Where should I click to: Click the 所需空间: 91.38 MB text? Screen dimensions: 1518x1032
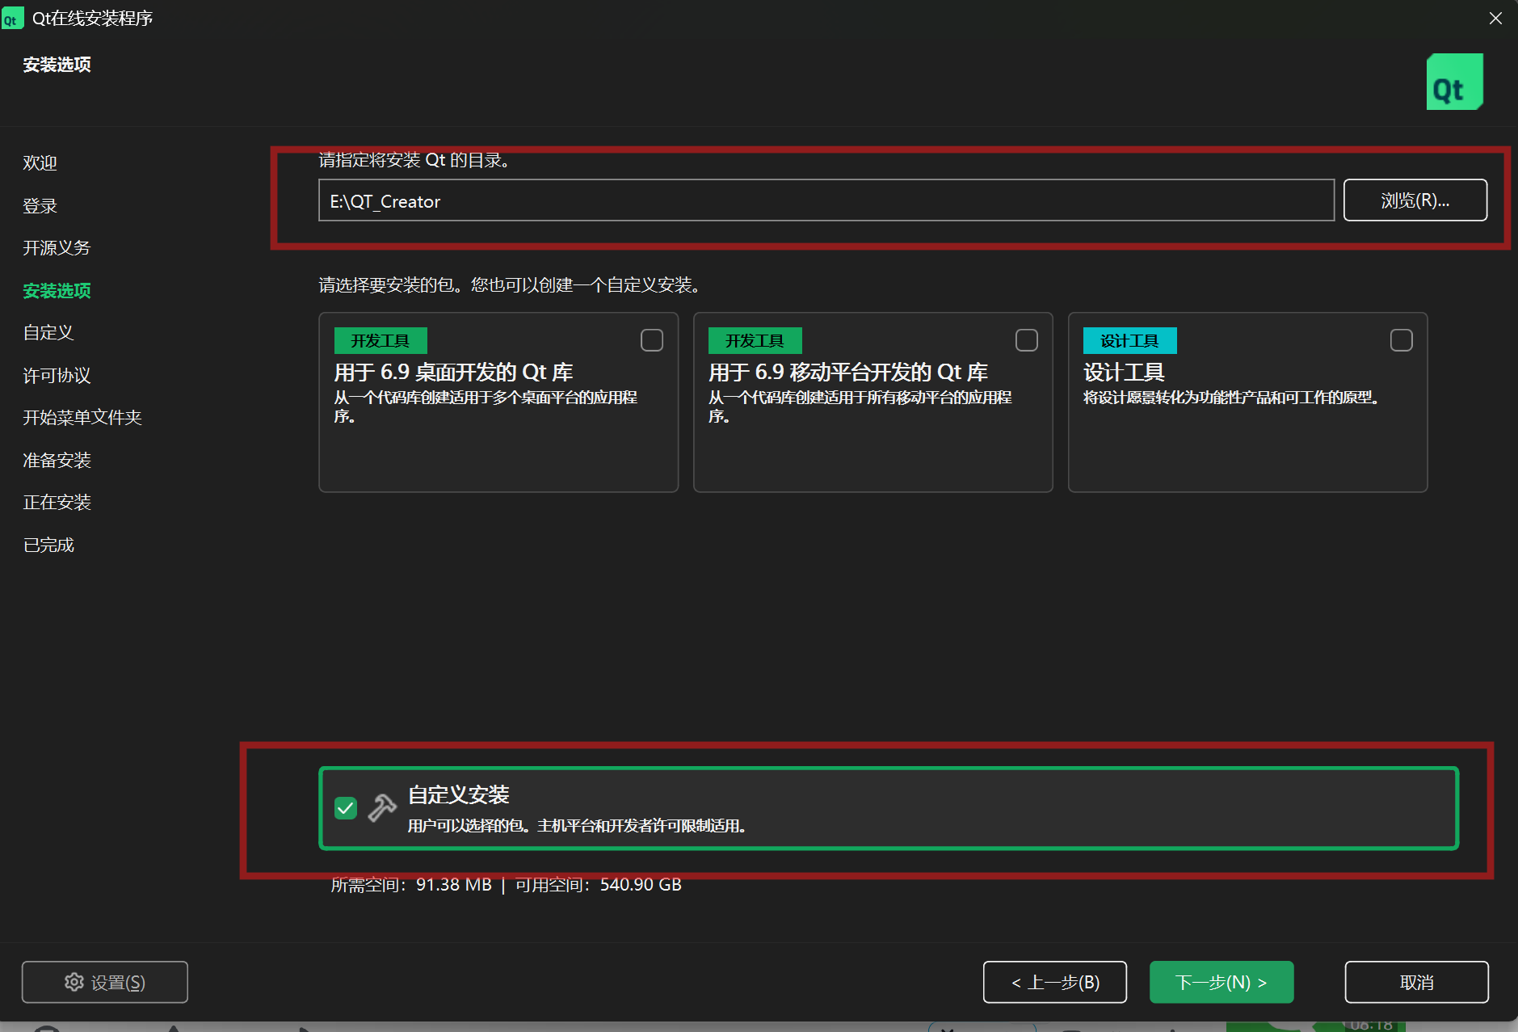[411, 885]
